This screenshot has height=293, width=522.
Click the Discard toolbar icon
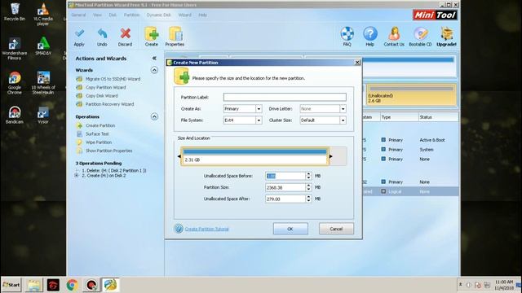(x=125, y=37)
